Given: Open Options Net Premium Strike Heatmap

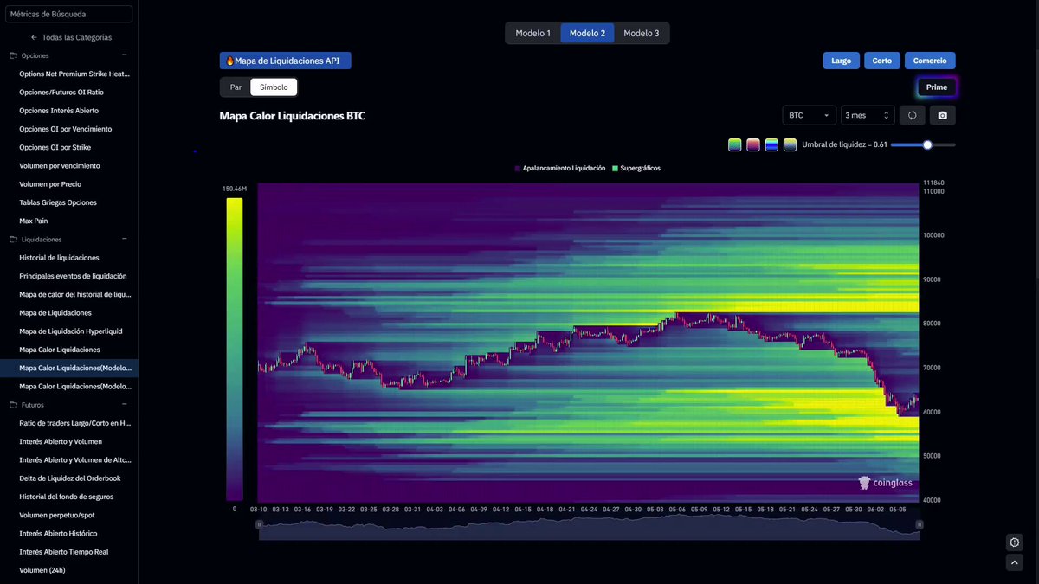Looking at the screenshot, I should (x=74, y=74).
